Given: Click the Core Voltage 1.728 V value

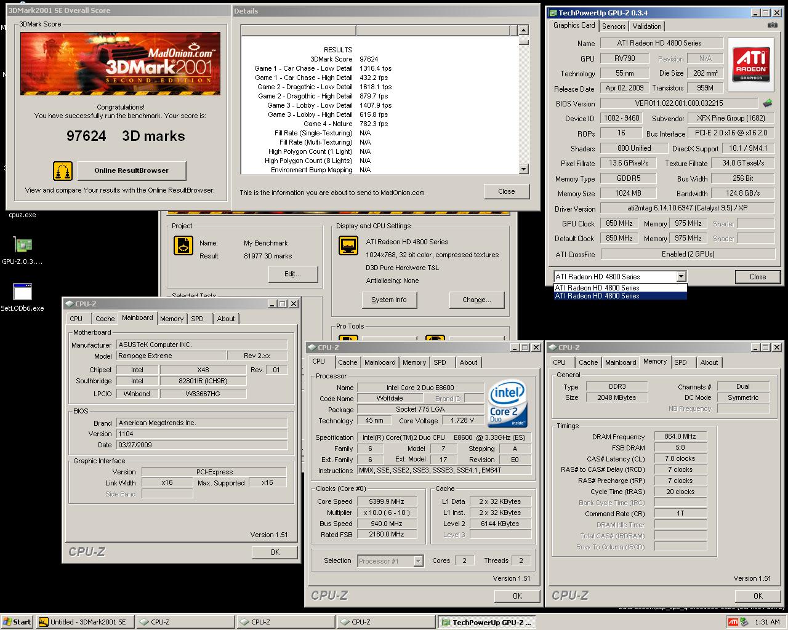Looking at the screenshot, I should tap(462, 421).
